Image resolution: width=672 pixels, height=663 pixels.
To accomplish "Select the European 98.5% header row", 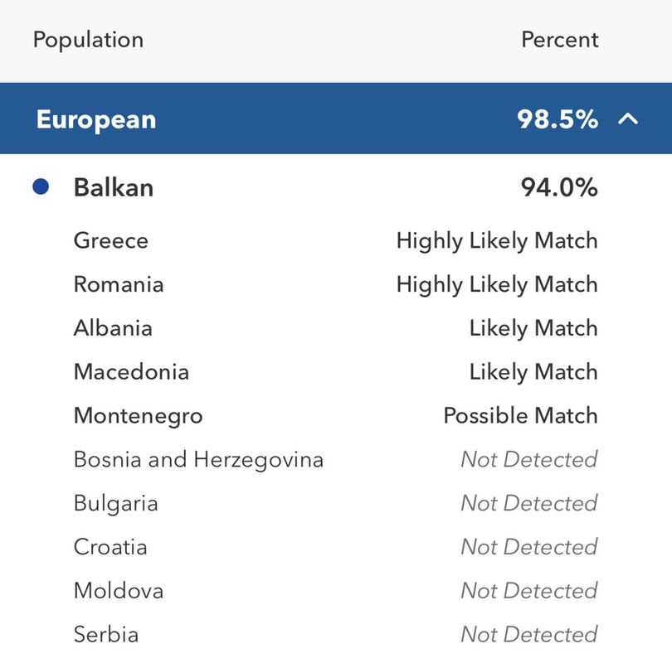I will click(x=336, y=119).
